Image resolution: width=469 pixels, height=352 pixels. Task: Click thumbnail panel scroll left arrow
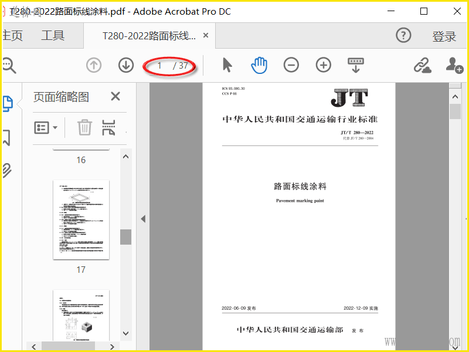(34, 347)
